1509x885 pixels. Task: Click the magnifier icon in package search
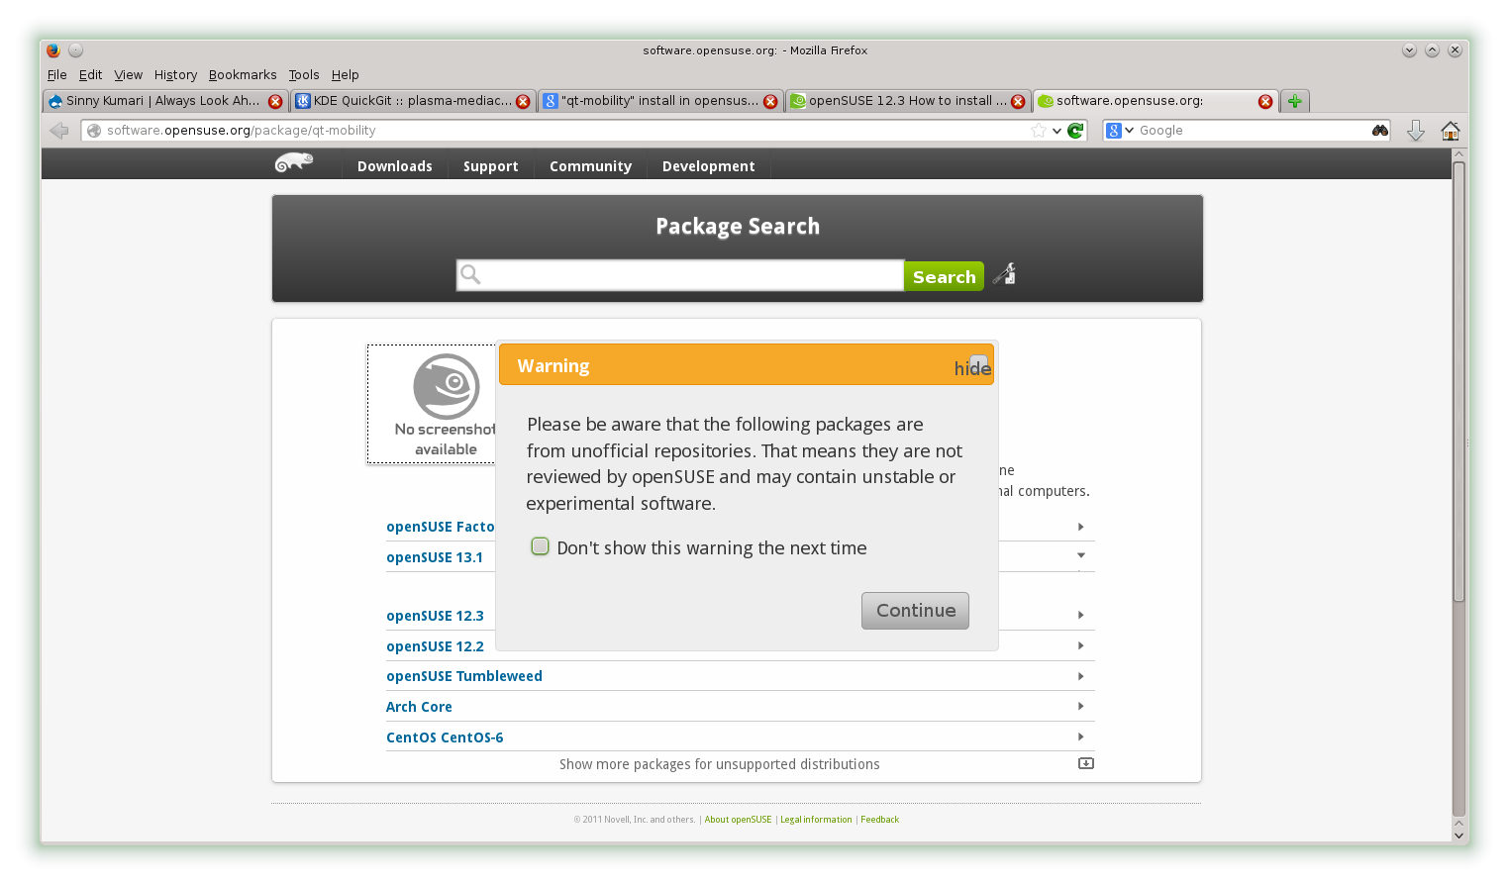470,274
